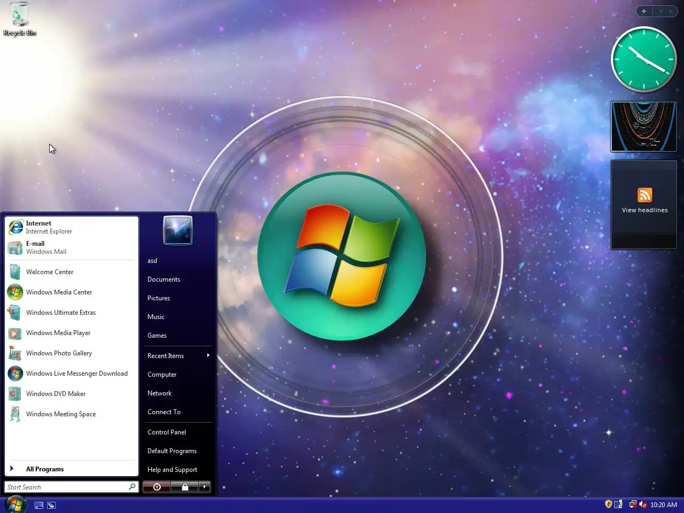Click the analog clock gadget
Viewport: 684px width, 513px height.
tap(644, 59)
